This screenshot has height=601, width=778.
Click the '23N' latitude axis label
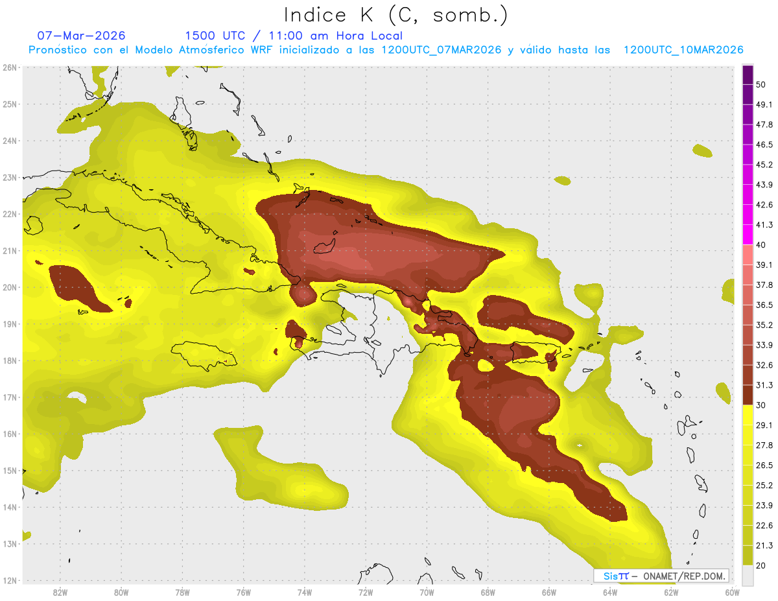point(10,178)
